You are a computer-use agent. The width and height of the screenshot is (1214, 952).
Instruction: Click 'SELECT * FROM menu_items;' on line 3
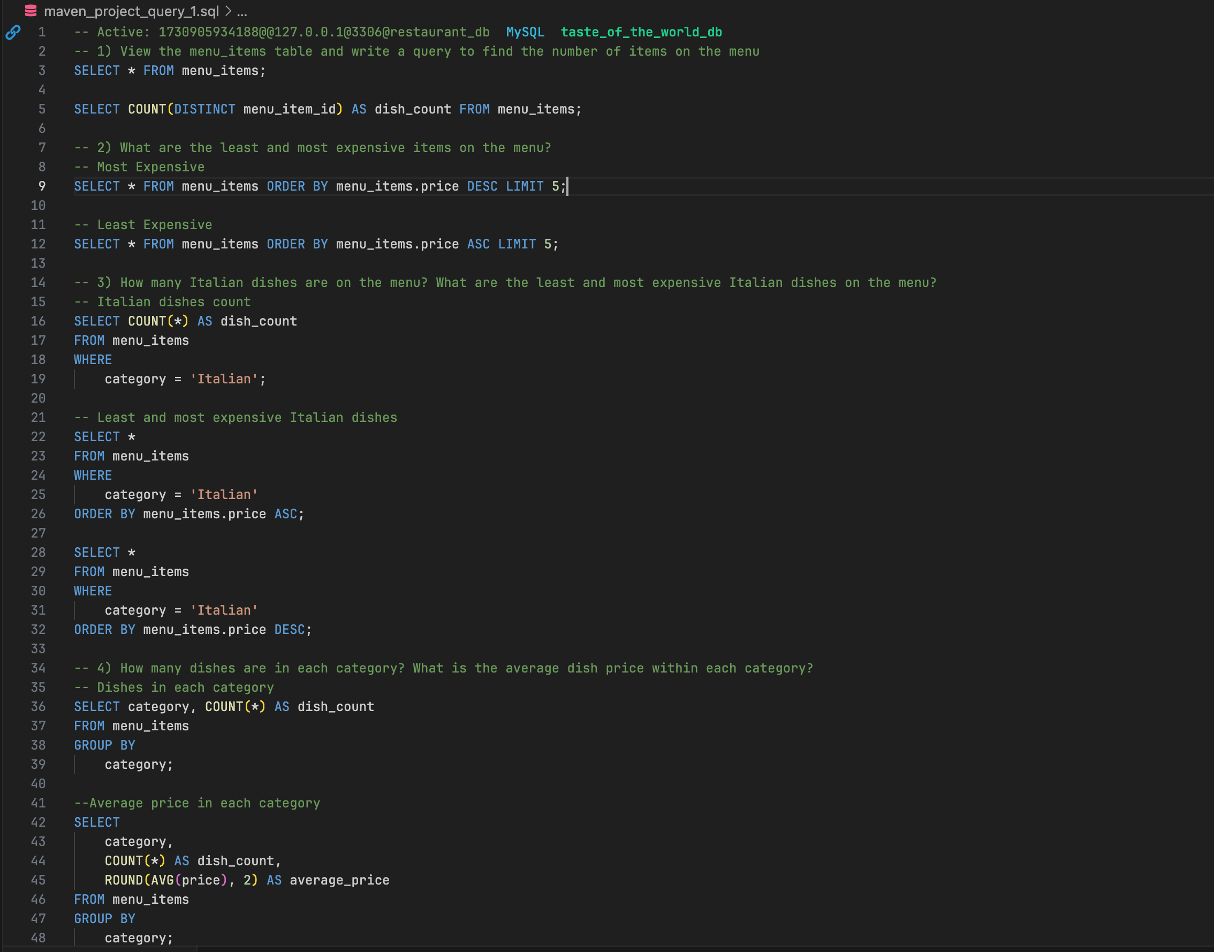click(x=170, y=71)
